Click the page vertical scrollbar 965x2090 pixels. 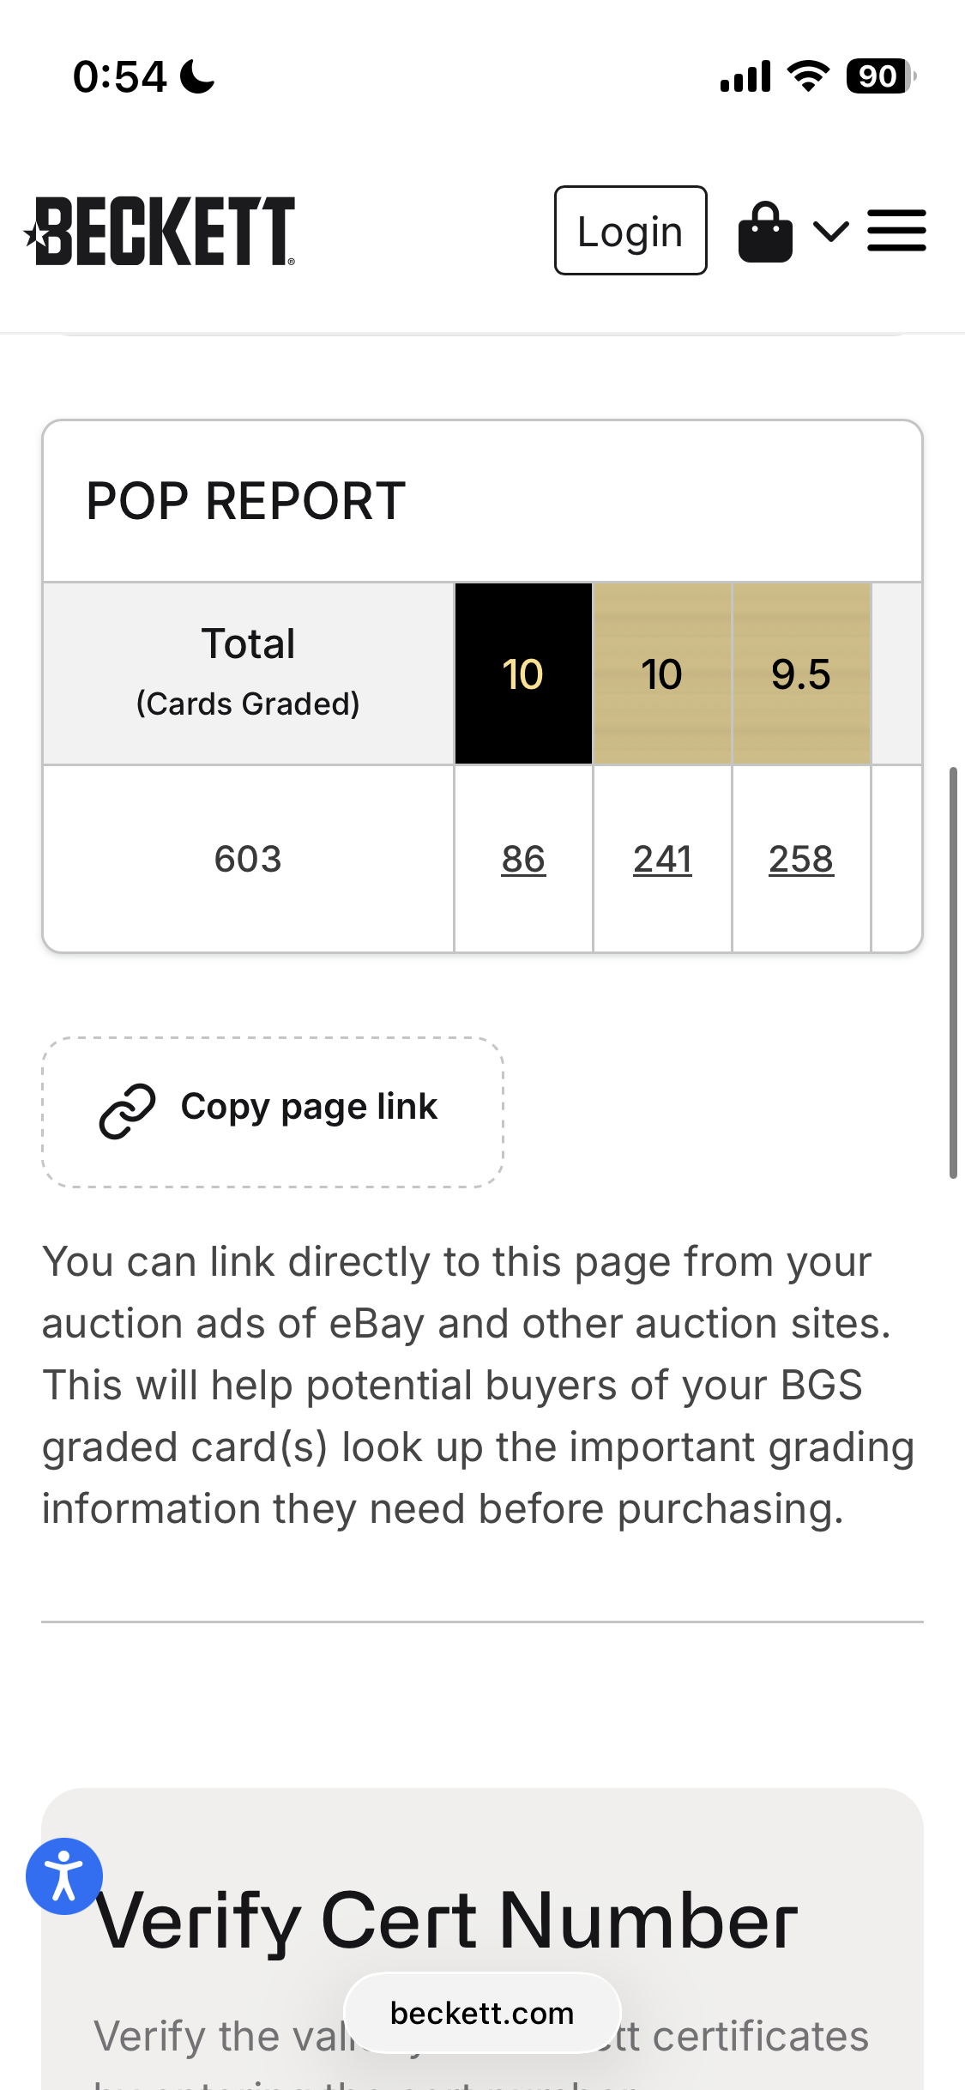tap(953, 973)
